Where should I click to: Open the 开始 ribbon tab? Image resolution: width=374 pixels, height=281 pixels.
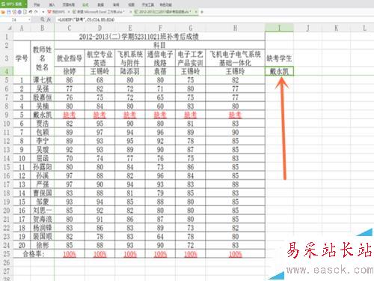(x=37, y=4)
